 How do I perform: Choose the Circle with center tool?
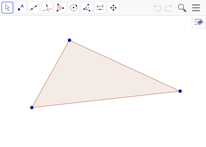(x=74, y=8)
